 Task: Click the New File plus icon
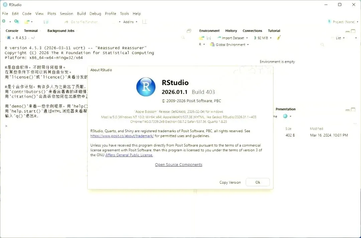tap(4, 21)
